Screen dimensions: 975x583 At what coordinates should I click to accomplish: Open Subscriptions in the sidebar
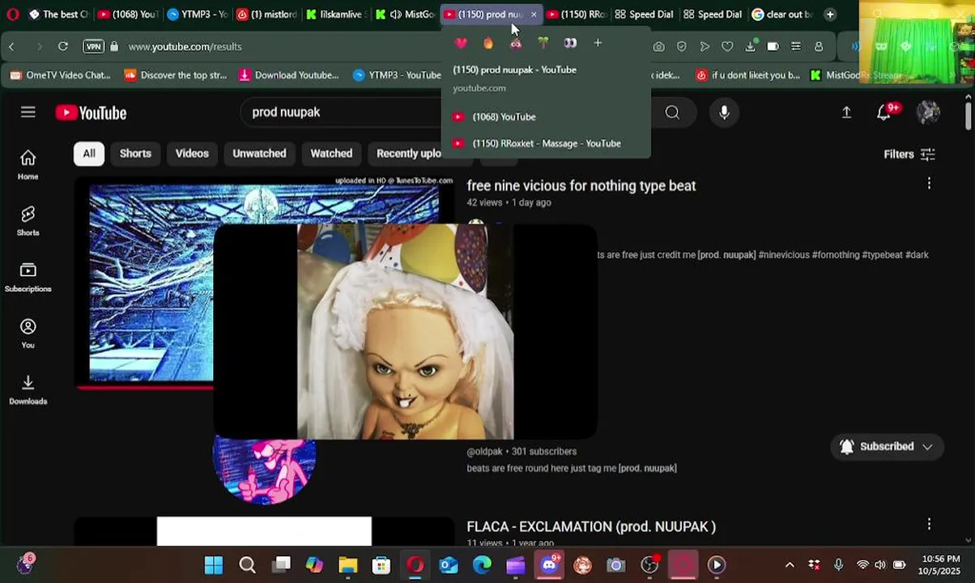(28, 277)
